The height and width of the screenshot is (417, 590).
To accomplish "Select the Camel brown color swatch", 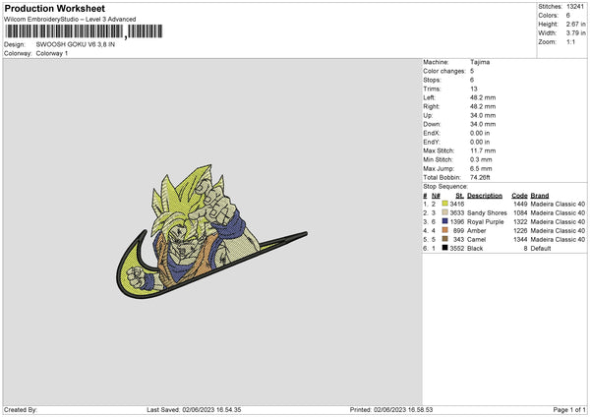I will (445, 239).
